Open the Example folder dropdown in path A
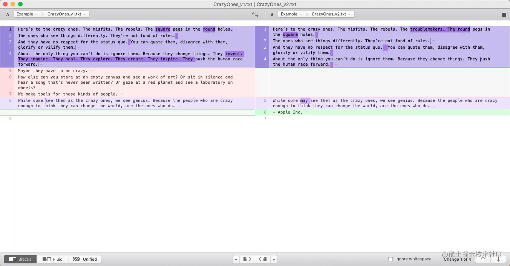The height and width of the screenshot is (266, 510). tap(27, 14)
